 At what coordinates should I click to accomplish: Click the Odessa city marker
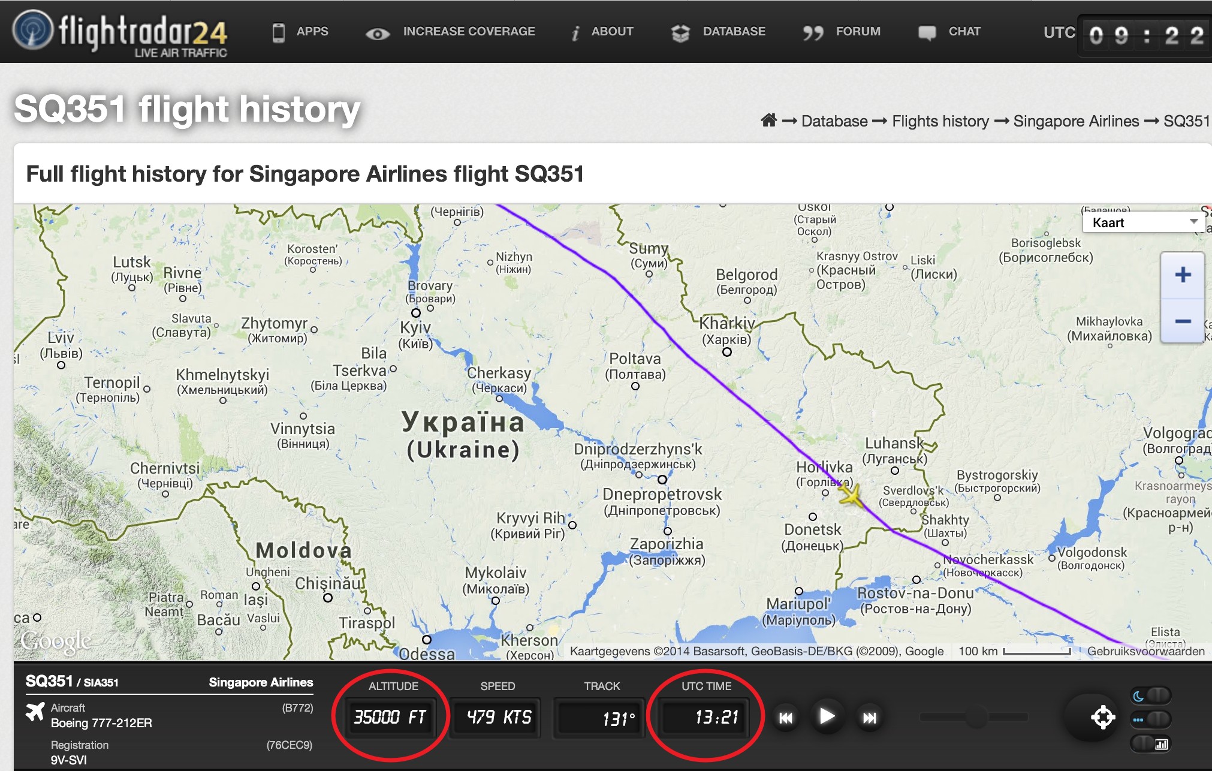click(x=427, y=640)
